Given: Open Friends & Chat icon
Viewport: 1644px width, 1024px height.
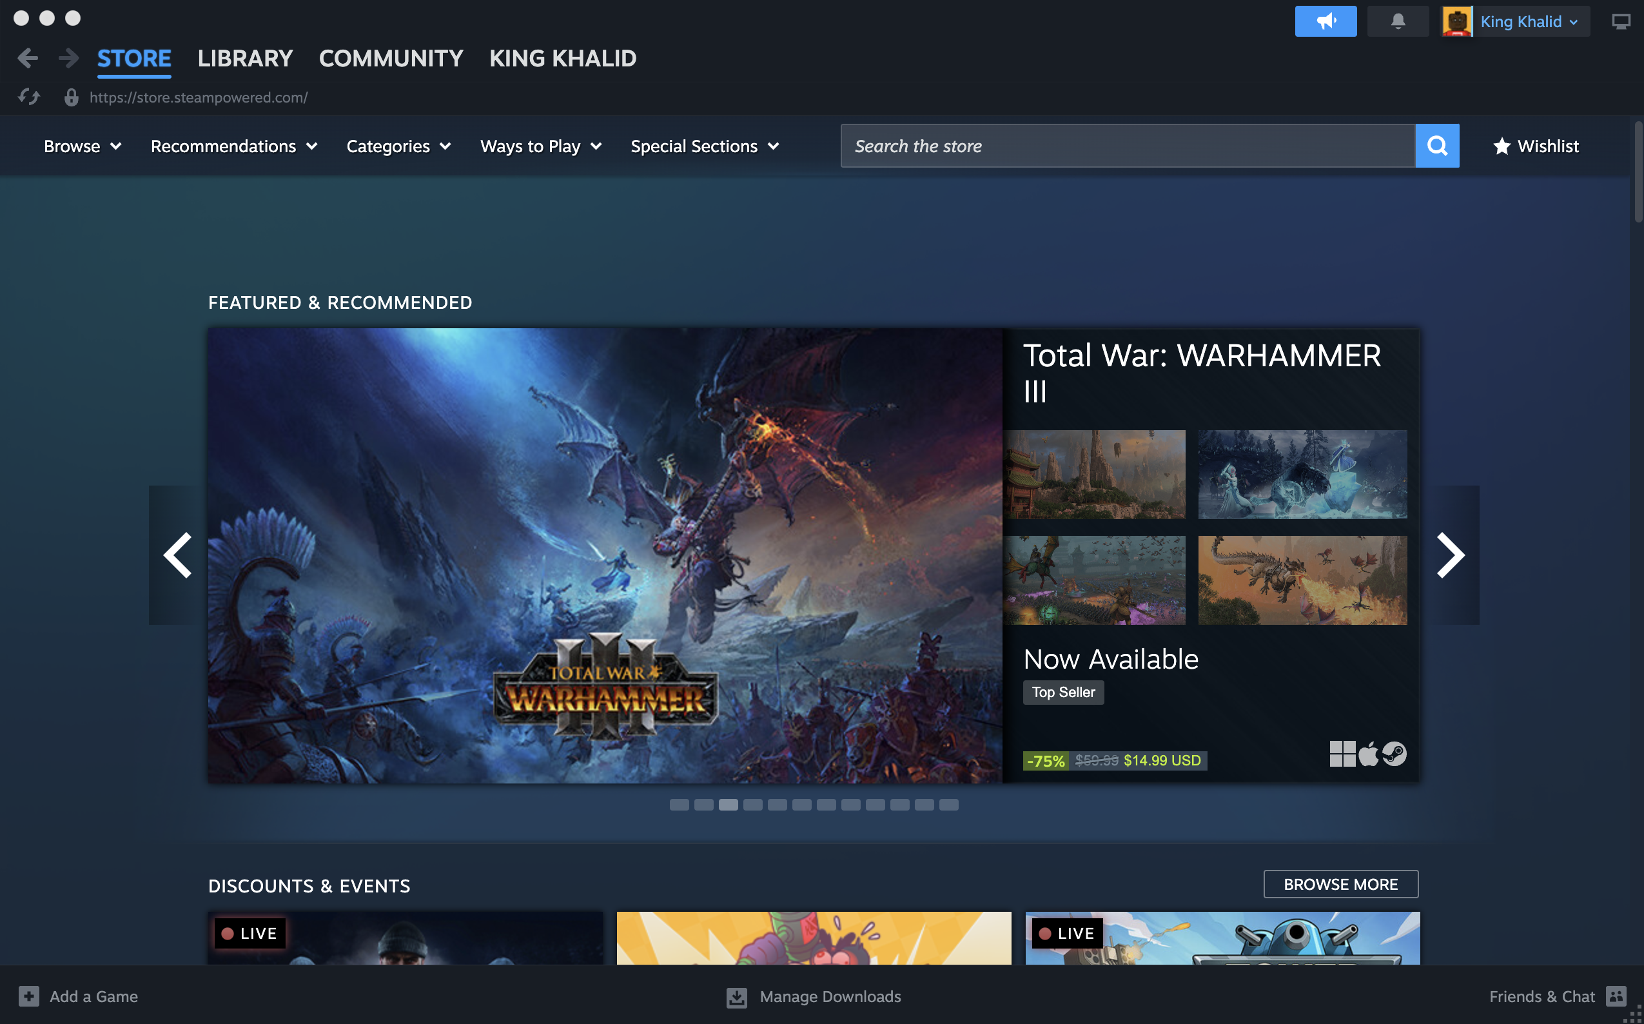Looking at the screenshot, I should pyautogui.click(x=1616, y=996).
